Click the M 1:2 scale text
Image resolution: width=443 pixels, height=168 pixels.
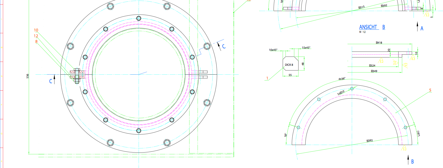click(362, 32)
